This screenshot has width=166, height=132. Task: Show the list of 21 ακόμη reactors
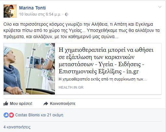click(55, 115)
